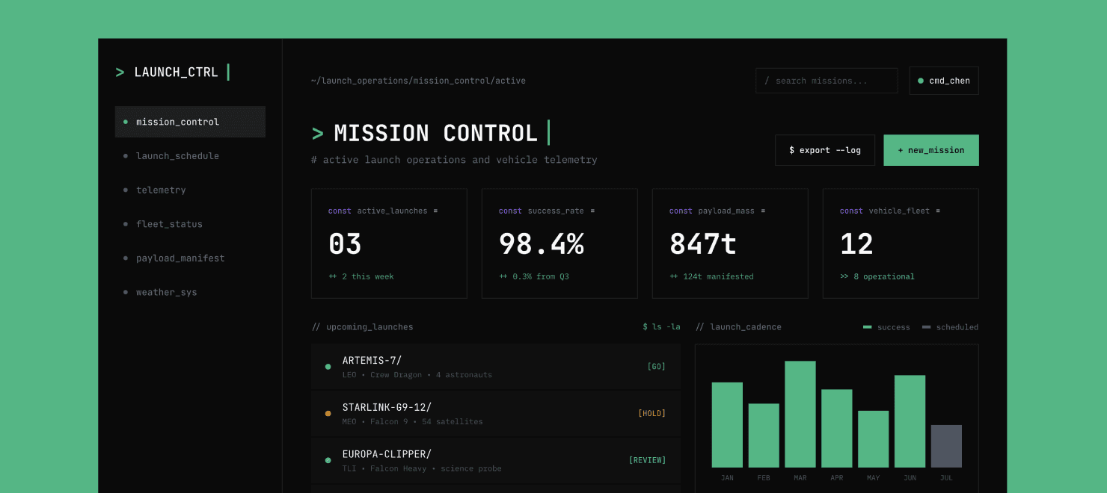Navigate to weather_sys in the sidebar
This screenshot has width=1107, height=493.
166,292
